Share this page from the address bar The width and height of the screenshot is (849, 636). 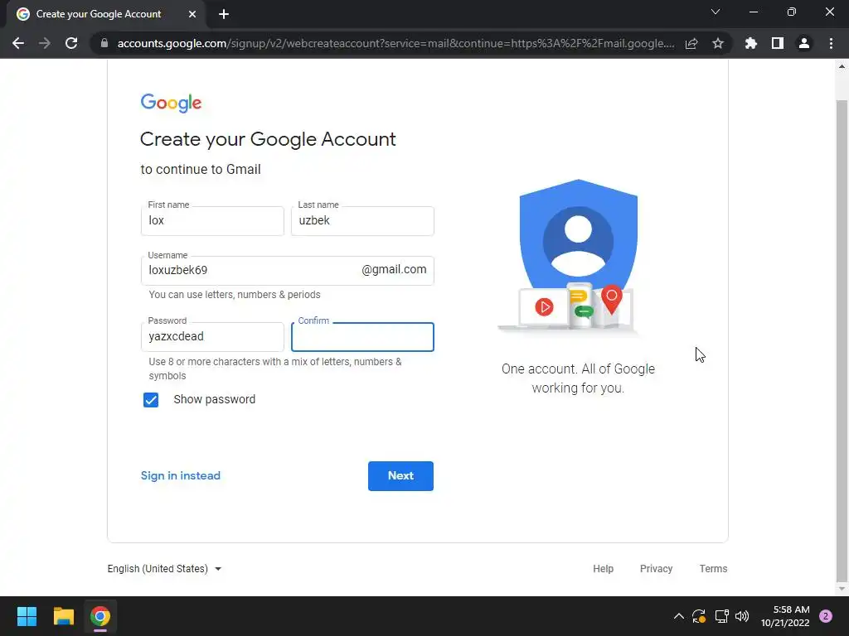point(691,43)
